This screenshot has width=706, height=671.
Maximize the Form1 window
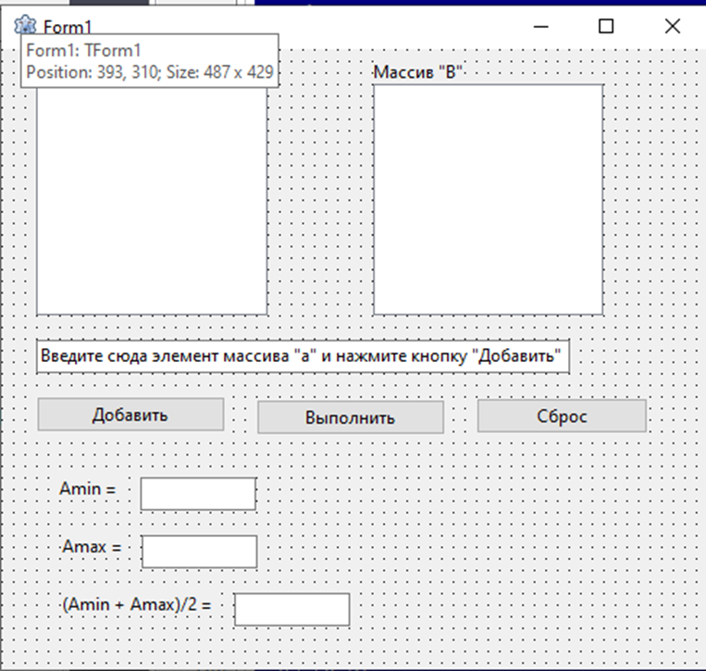(606, 27)
